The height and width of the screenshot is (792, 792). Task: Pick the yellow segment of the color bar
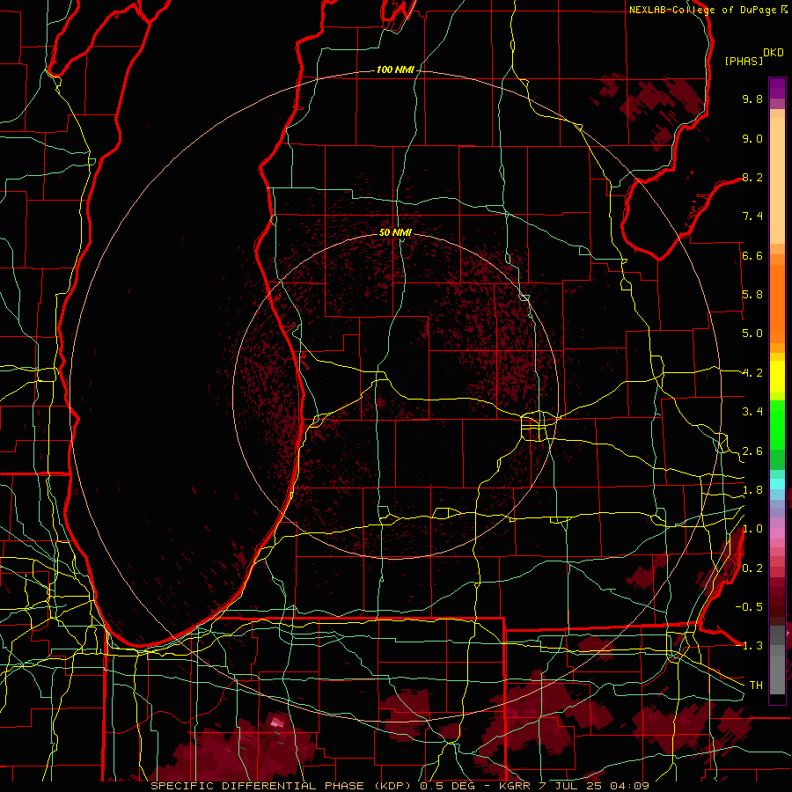pyautogui.click(x=777, y=377)
